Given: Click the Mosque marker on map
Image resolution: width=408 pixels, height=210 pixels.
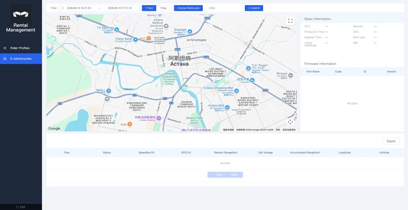Looking at the screenshot, I should 291,75.
